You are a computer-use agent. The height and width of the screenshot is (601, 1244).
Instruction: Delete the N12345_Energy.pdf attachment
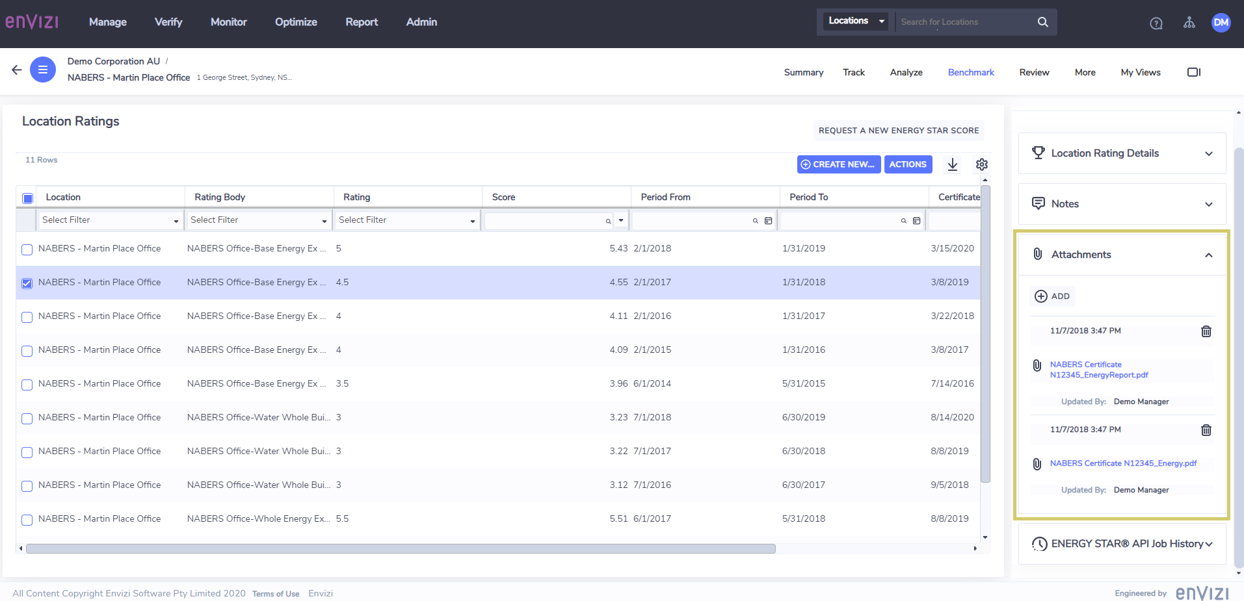[x=1206, y=430]
